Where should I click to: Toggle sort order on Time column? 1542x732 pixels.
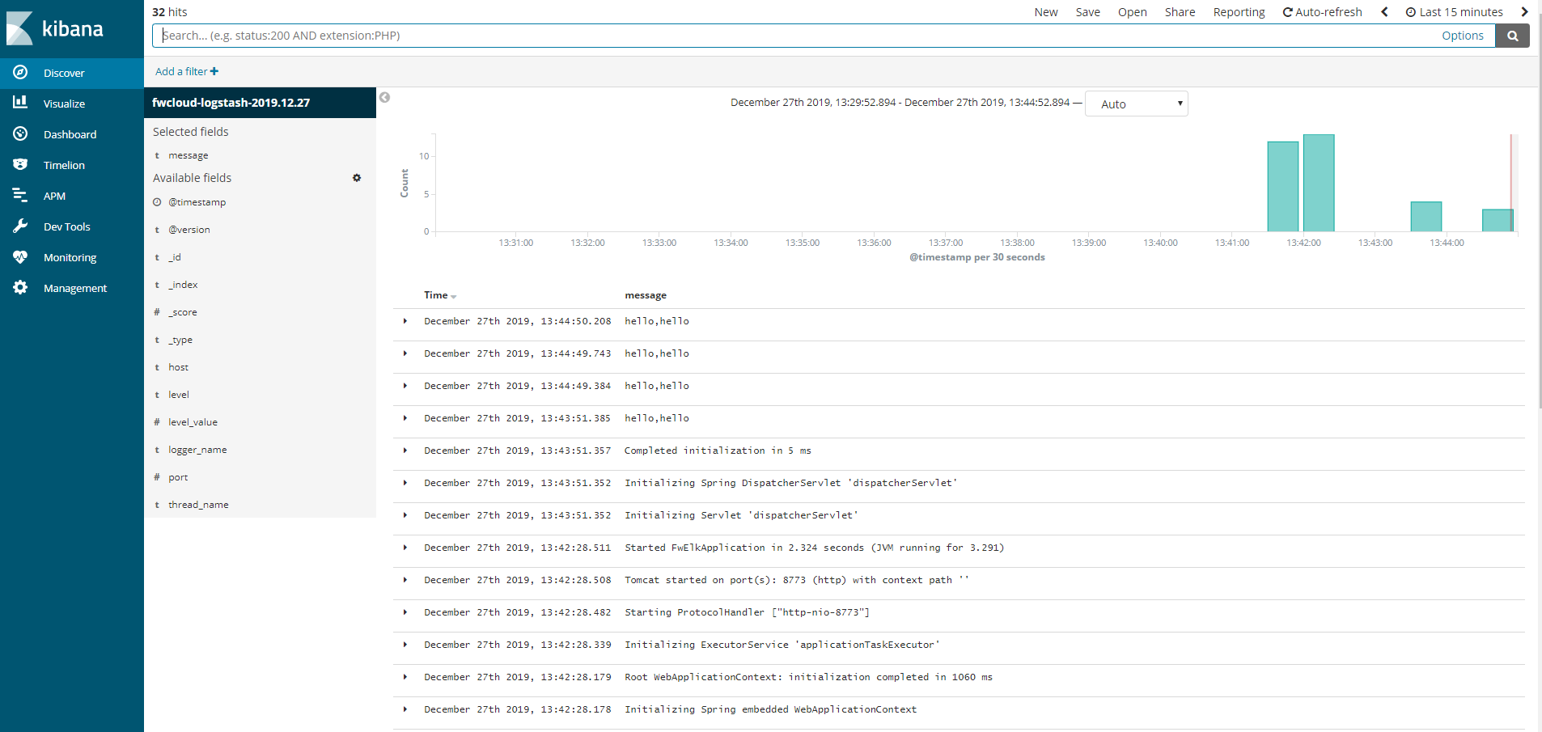click(x=454, y=296)
